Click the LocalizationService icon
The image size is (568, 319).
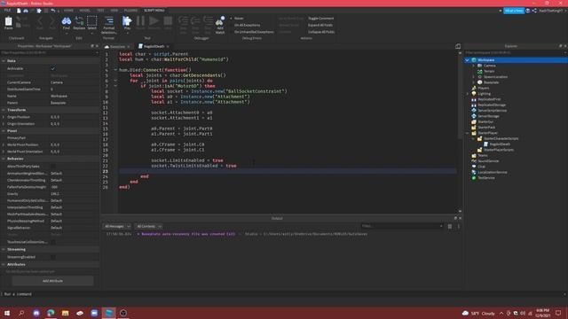474,172
